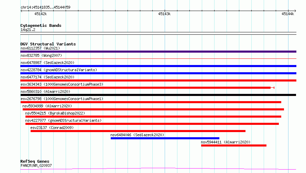Open nsv5934999 (Almarri2020) label
Viewport: 306px width, 173px height.
pyautogui.click(x=47, y=106)
